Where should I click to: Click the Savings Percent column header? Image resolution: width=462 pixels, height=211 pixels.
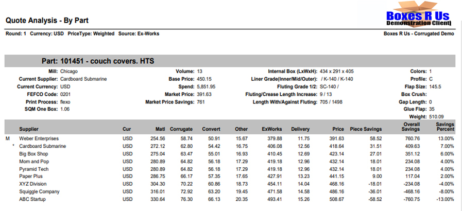(445, 127)
